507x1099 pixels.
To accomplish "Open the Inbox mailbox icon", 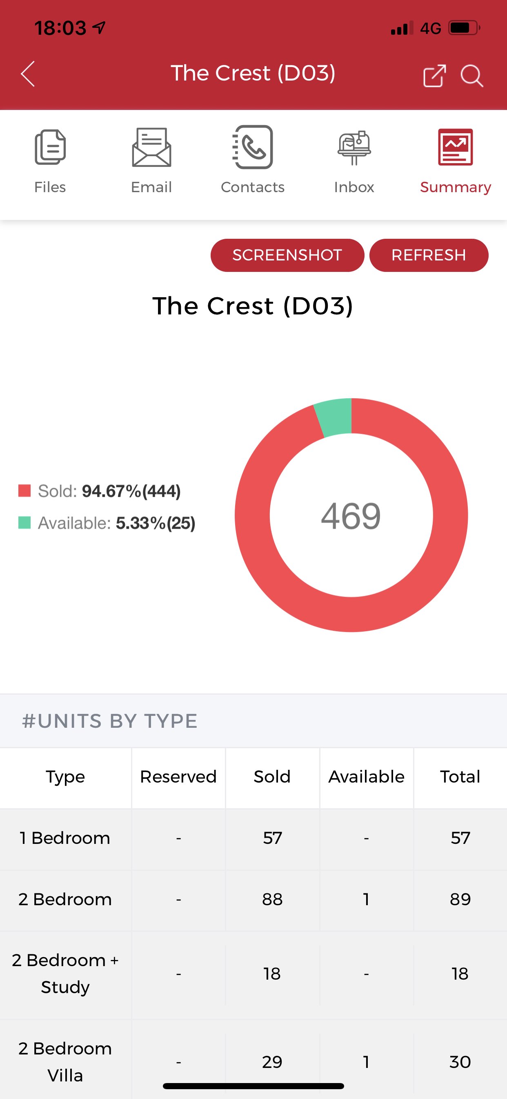I will click(x=354, y=147).
